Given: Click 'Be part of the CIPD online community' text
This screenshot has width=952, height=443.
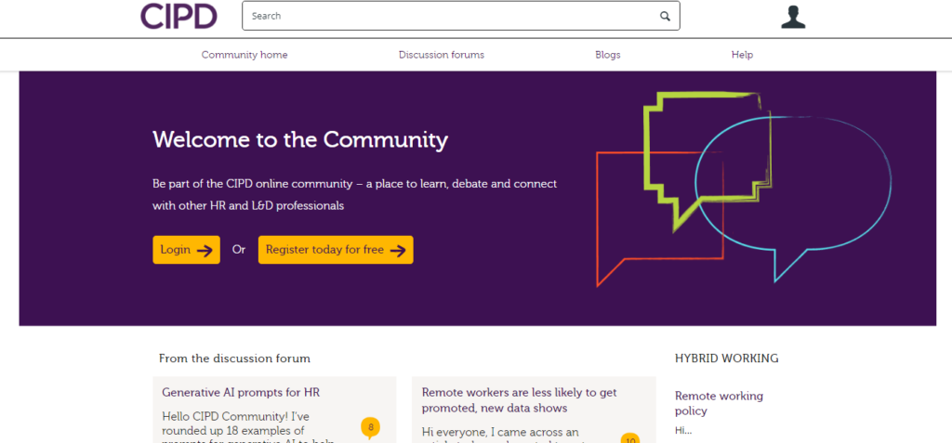Looking at the screenshot, I should point(354,195).
